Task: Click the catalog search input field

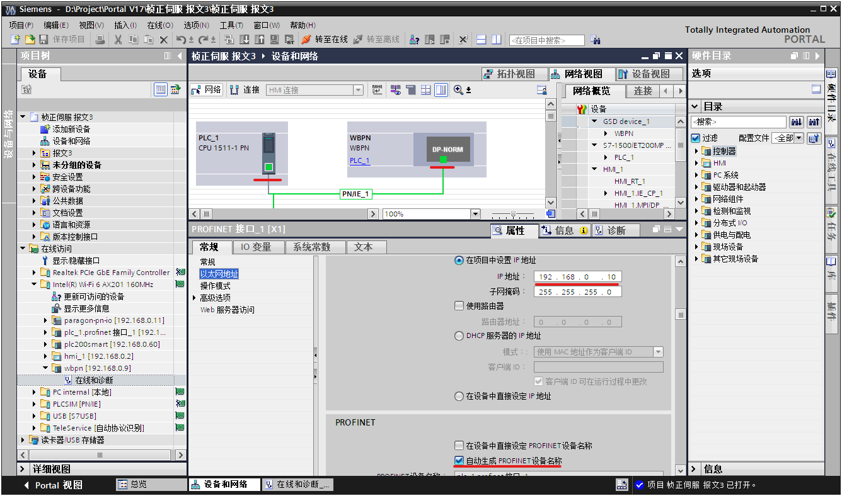Action: 739,122
